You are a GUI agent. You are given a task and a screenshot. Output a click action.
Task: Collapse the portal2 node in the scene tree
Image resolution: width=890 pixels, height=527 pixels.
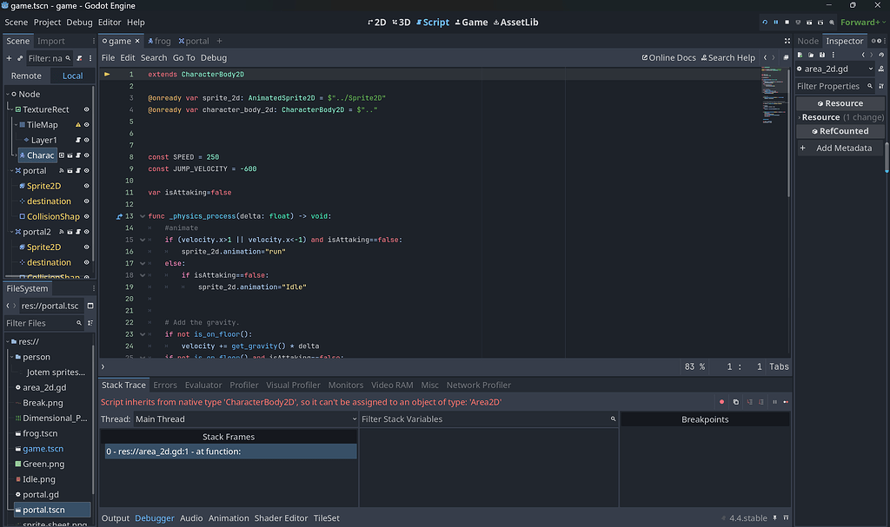pyautogui.click(x=13, y=231)
